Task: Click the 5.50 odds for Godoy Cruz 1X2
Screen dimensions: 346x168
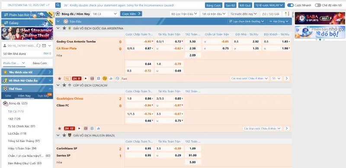Action: click(x=193, y=41)
